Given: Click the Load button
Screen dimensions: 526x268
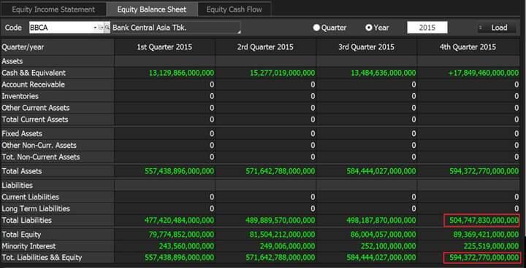Looking at the screenshot, I should point(498,28).
